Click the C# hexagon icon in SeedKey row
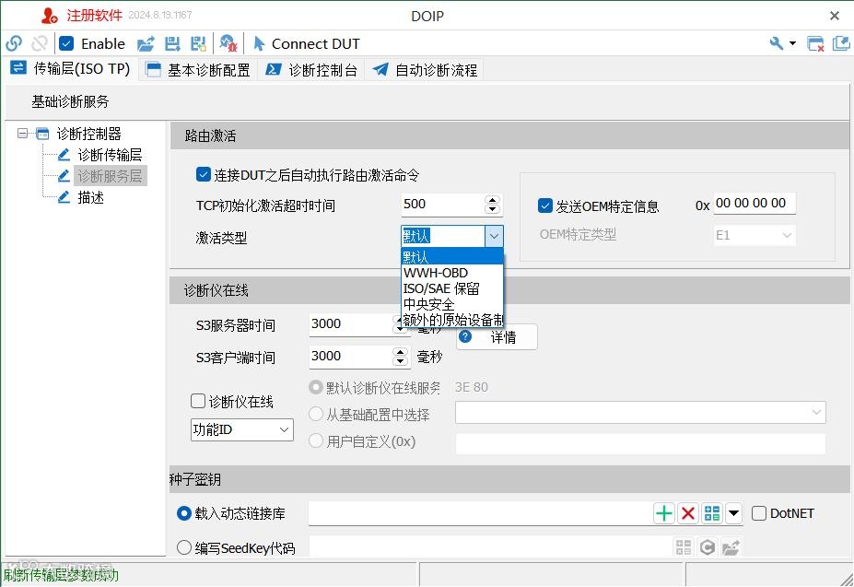Viewport: 854px width, 587px height. coord(707,546)
